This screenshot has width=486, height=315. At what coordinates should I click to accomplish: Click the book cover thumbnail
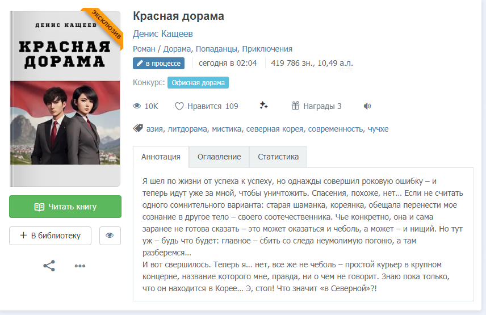pos(65,99)
